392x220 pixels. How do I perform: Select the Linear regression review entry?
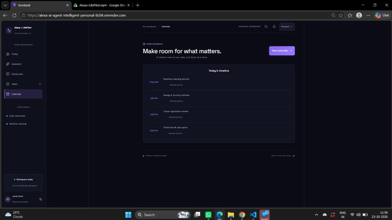(x=219, y=114)
